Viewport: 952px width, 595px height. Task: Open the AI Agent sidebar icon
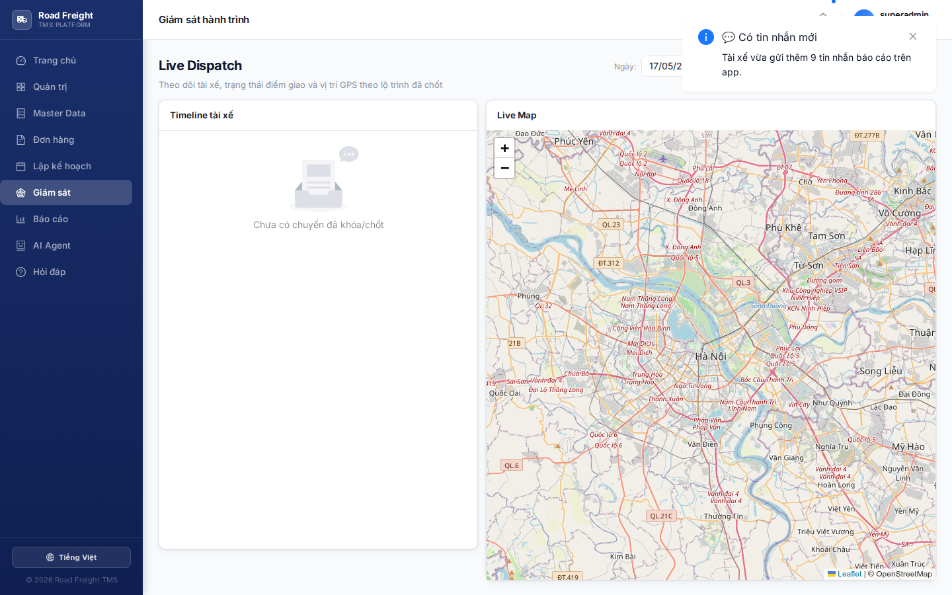point(21,245)
